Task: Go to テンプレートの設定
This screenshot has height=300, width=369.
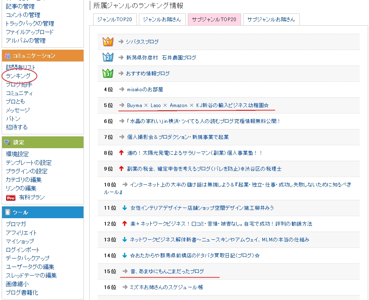Action: click(x=29, y=163)
